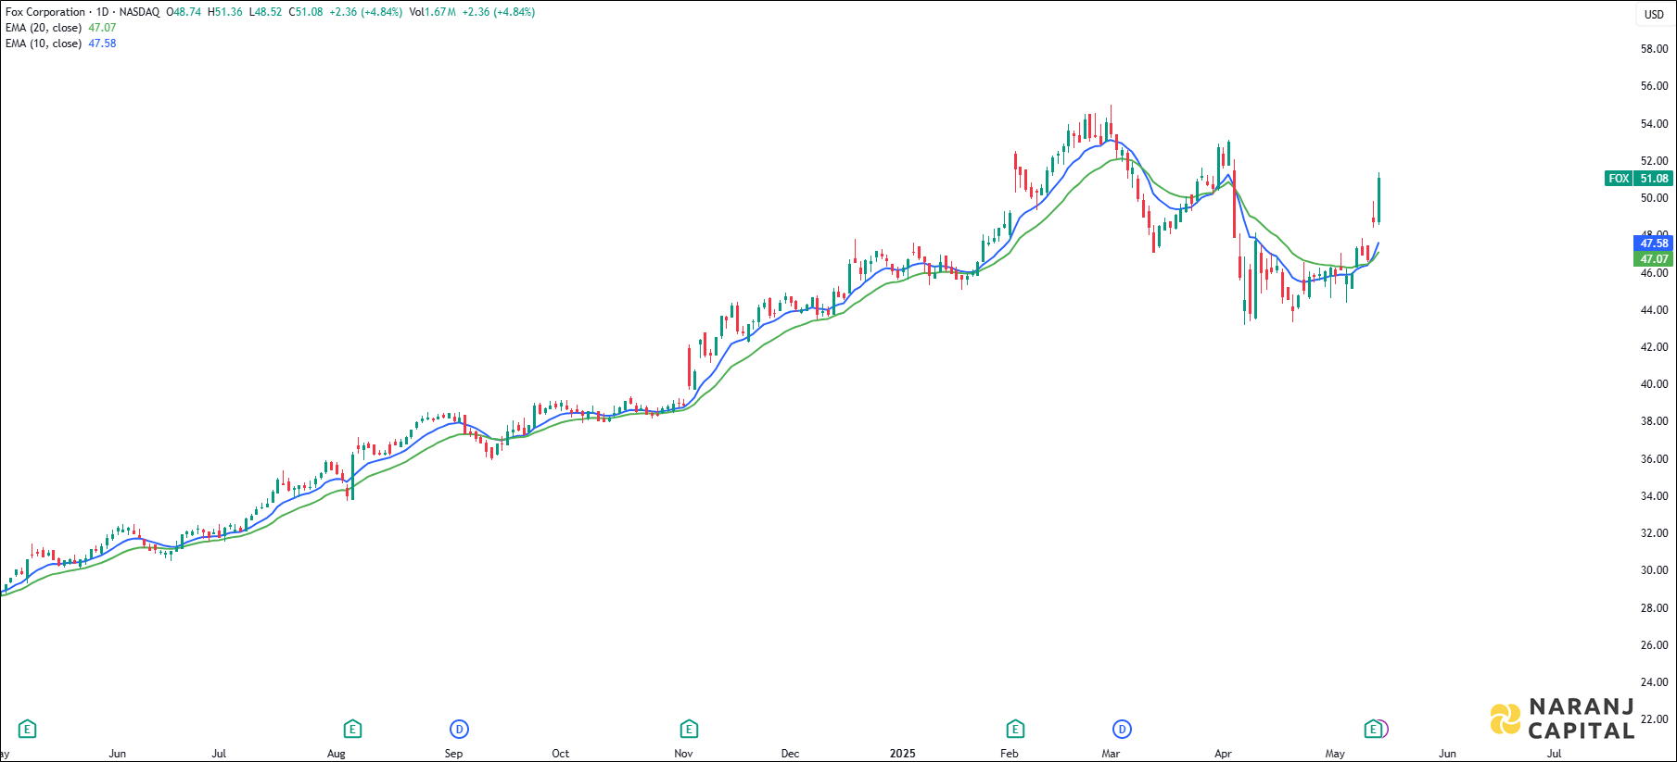
Task: Click the 44.00 price axis label
Action: 1654,310
